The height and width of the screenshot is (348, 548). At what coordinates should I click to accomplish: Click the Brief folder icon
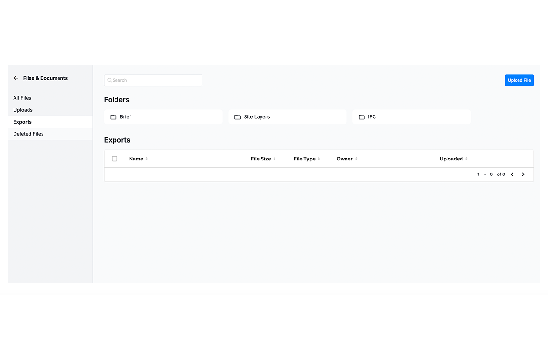(114, 117)
